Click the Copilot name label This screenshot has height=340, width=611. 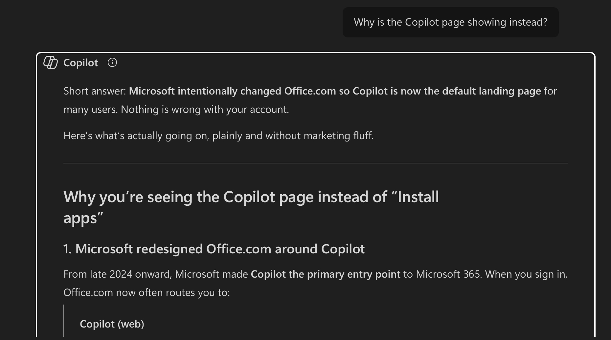(80, 63)
